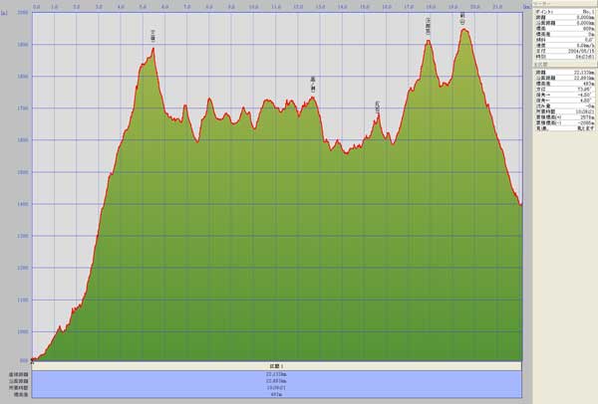
Task: Click the profile's end point at the right edge
Action: tap(521, 205)
